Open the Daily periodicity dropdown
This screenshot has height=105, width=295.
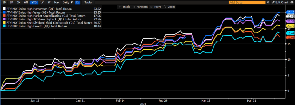coord(68,2)
